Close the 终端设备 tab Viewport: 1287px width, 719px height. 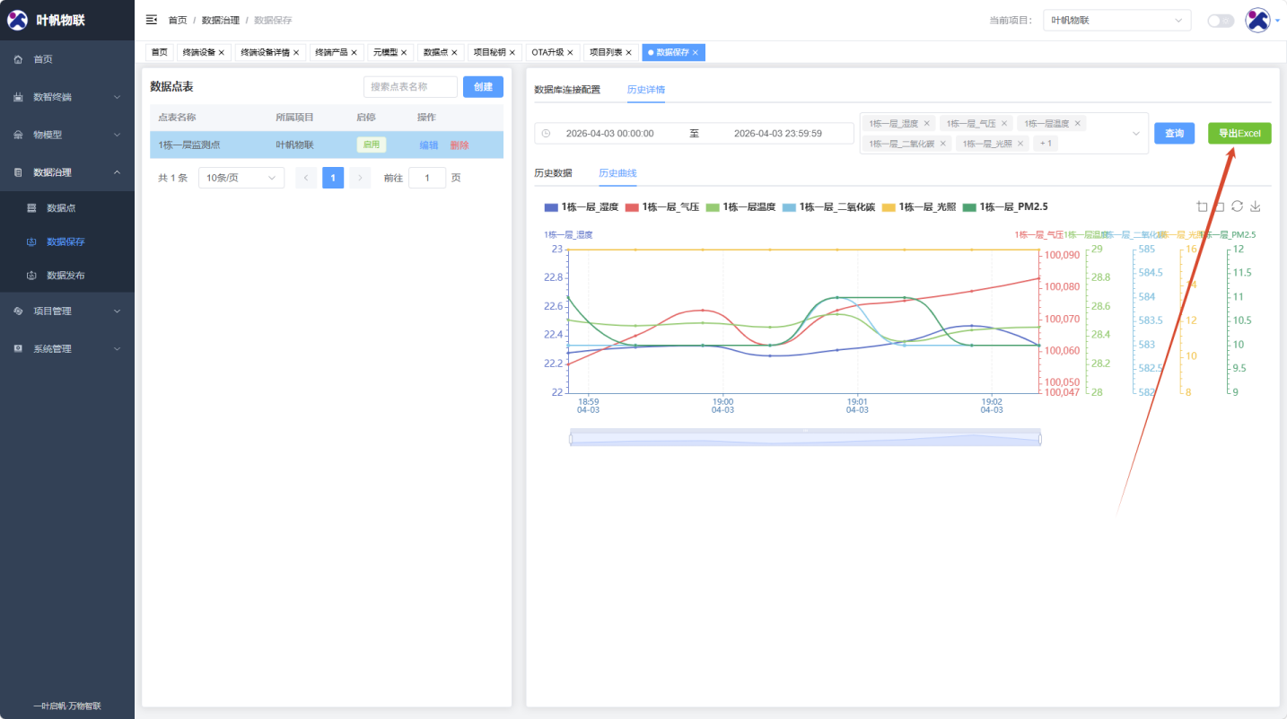(x=222, y=53)
